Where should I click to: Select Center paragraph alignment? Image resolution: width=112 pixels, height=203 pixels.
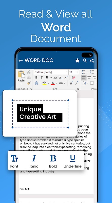(x=89, y=78)
